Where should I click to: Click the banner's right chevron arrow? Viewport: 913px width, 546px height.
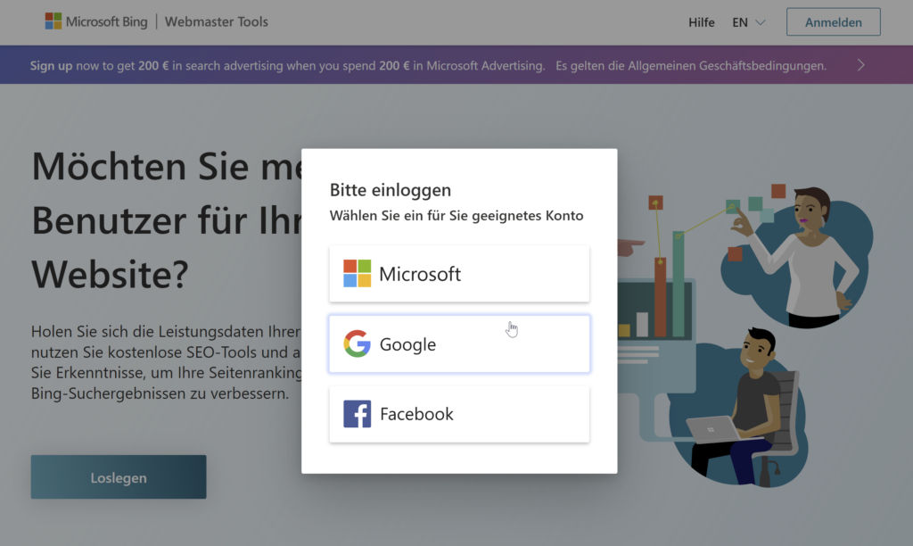click(x=860, y=65)
